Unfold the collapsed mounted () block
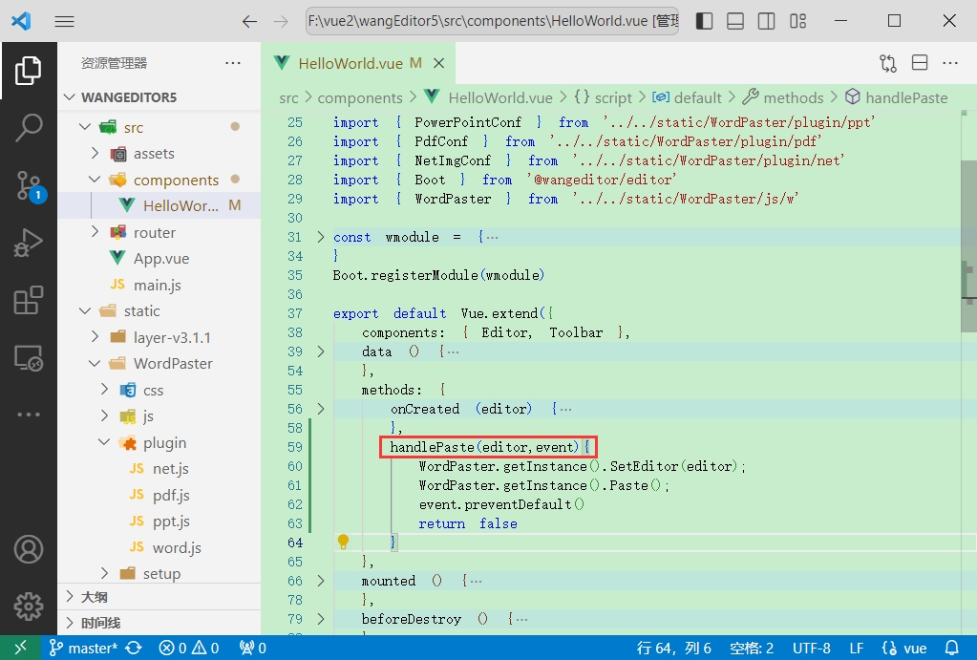Image resolution: width=977 pixels, height=660 pixels. point(320,581)
